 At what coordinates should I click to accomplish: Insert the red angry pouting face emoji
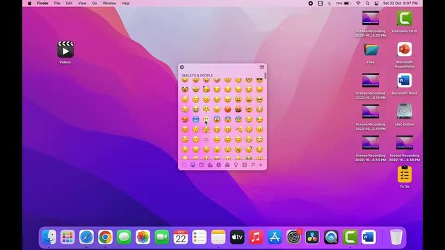tap(227, 109)
